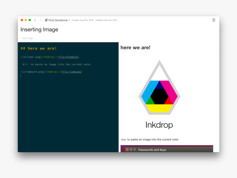Click the trash icon to delete note

coord(214,20)
